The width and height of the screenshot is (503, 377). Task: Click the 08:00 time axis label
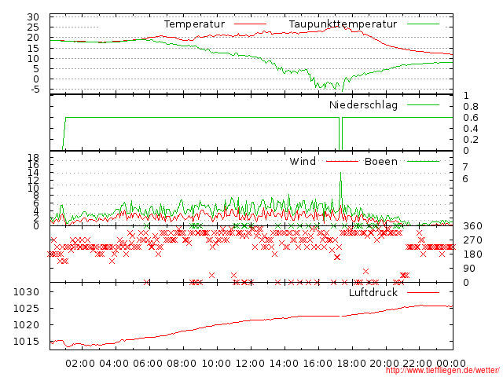pyautogui.click(x=182, y=364)
